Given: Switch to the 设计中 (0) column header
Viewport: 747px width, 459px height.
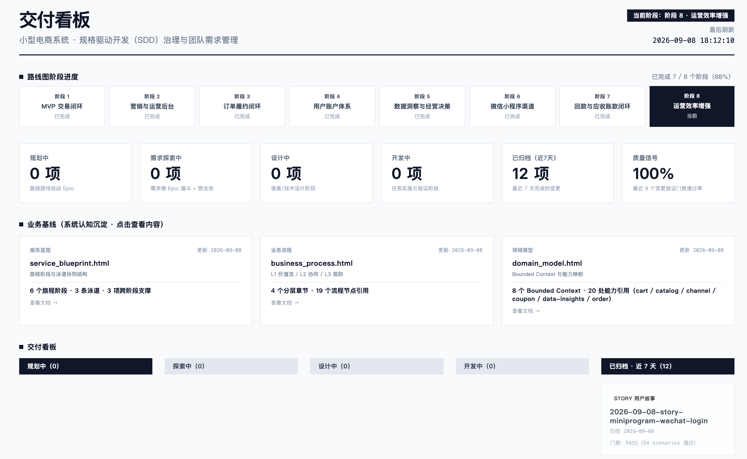Looking at the screenshot, I should (377, 366).
